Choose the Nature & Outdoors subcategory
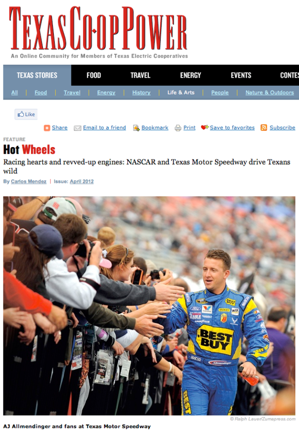299x430 pixels. (x=269, y=93)
